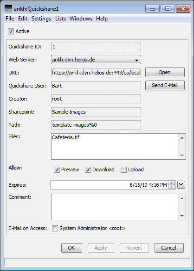The width and height of the screenshot is (194, 271).
Task: Click the Expires date text field
Action: click(109, 185)
